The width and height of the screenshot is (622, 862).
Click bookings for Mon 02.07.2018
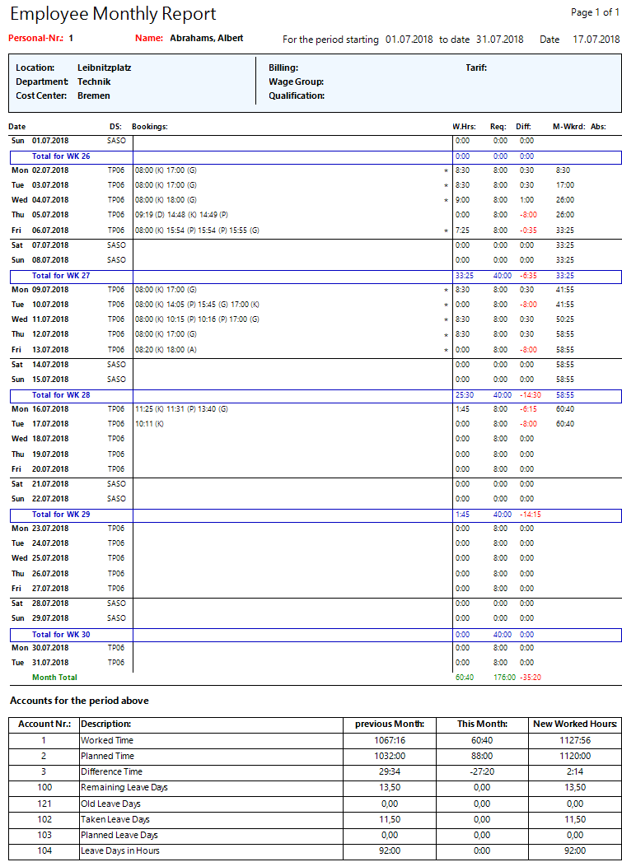tap(166, 170)
